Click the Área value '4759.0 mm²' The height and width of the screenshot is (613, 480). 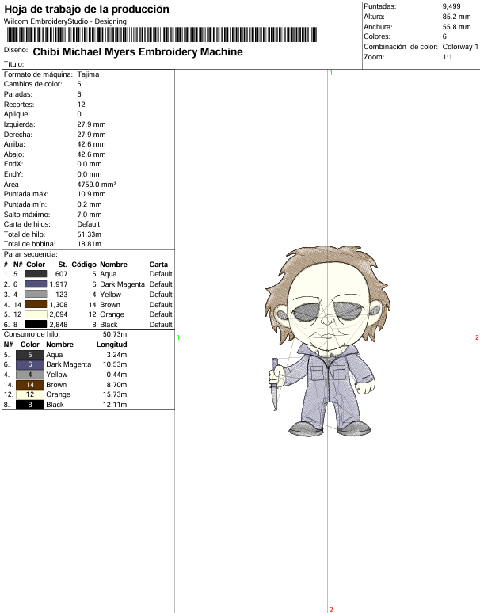(97, 184)
